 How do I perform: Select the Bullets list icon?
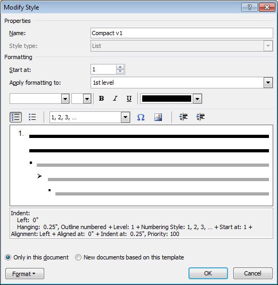(32, 117)
